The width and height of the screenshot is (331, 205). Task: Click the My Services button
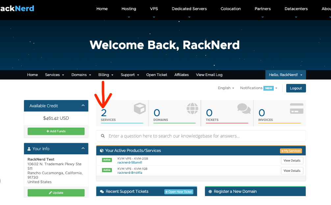[291, 151]
